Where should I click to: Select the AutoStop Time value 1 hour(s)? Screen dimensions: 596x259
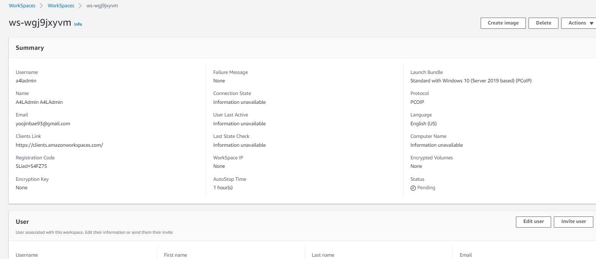tap(223, 187)
